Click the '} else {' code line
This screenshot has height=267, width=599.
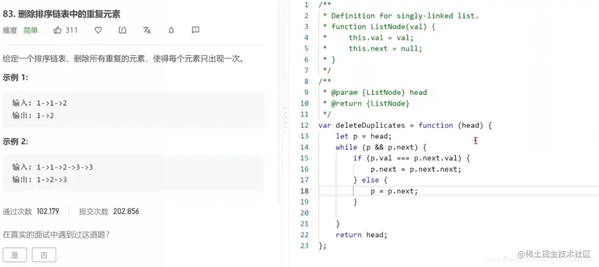pyautogui.click(x=370, y=180)
